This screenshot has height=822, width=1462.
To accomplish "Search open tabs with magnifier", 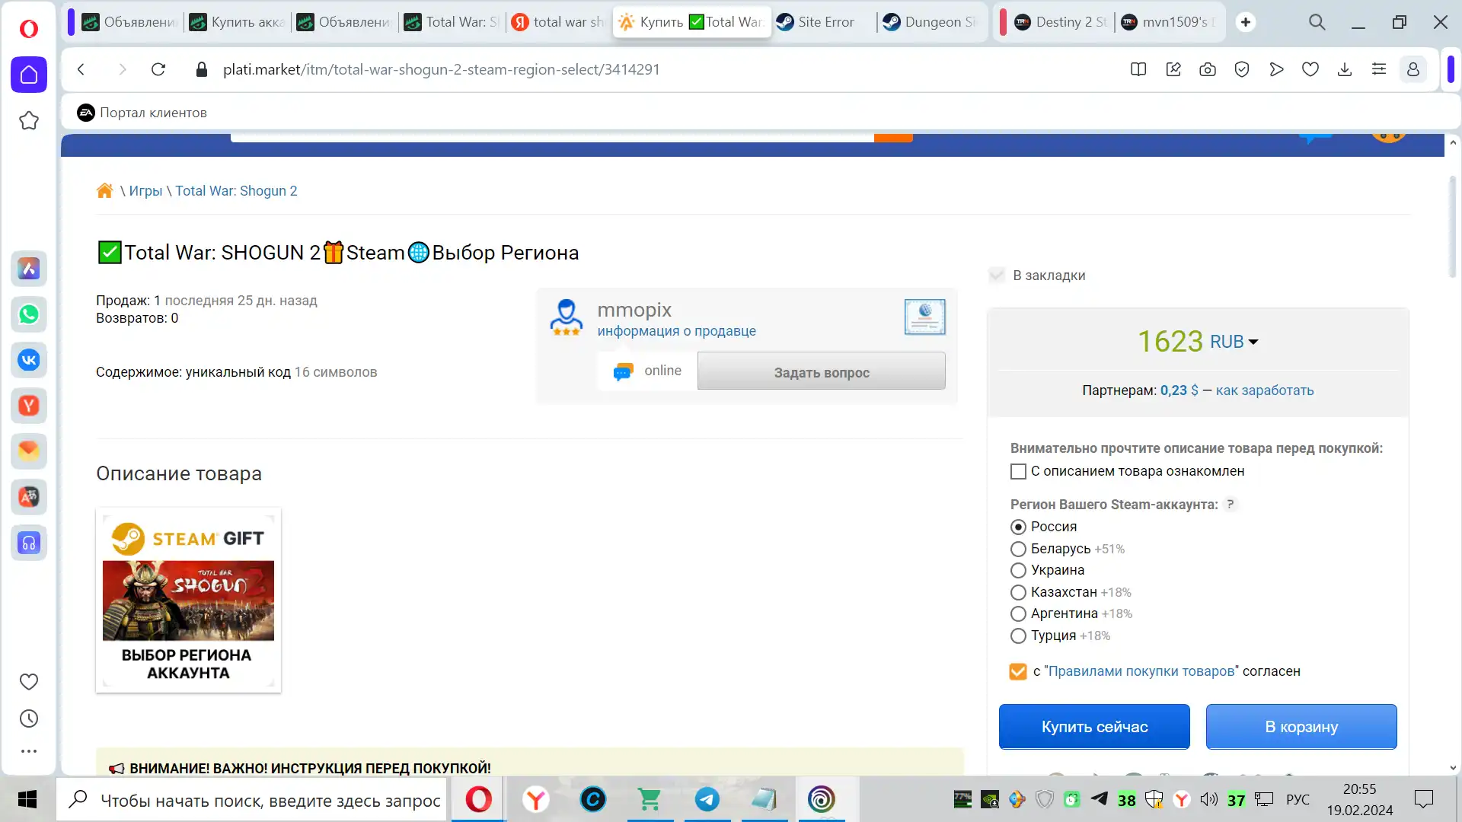I will pyautogui.click(x=1317, y=22).
